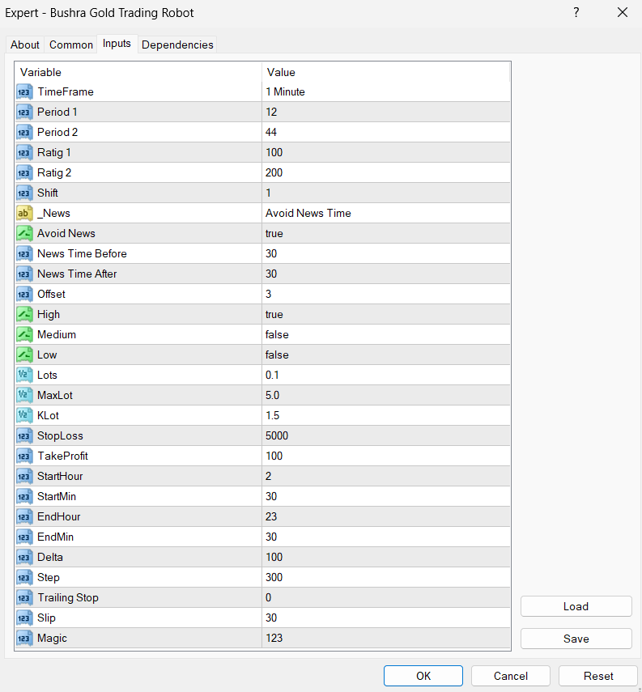Open the Medium false value dropdown

[385, 335]
